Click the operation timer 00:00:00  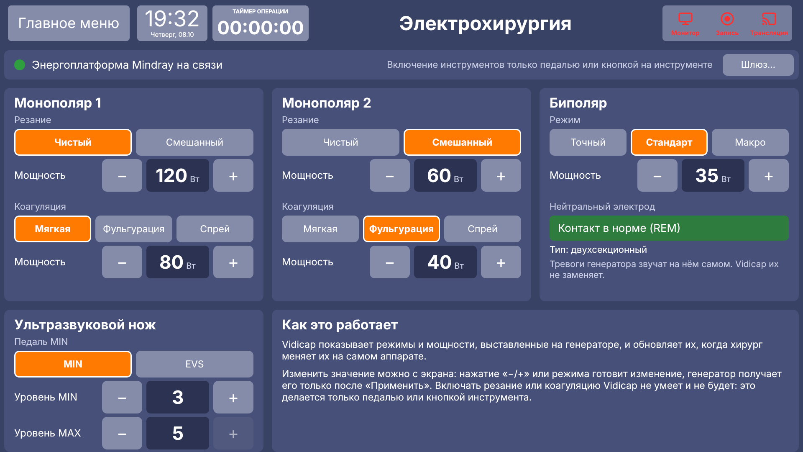pyautogui.click(x=260, y=23)
